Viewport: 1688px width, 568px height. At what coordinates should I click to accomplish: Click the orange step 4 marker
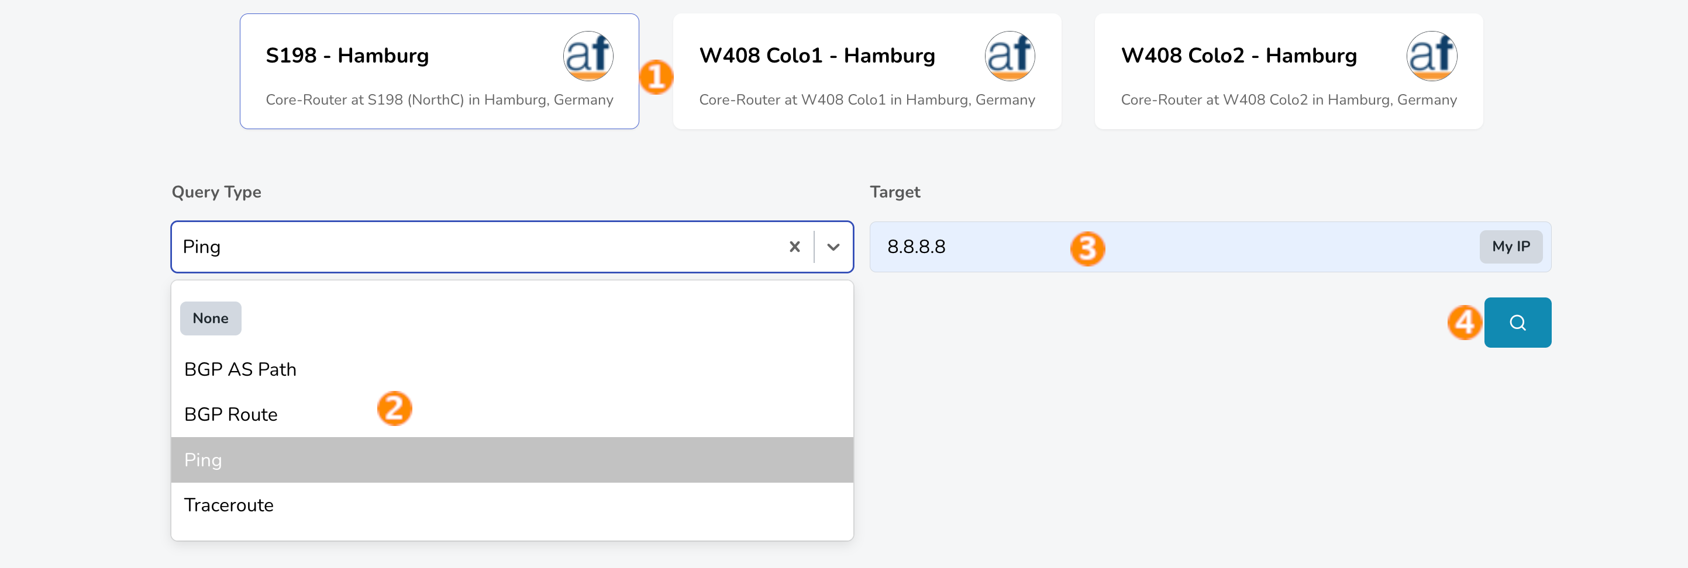click(x=1465, y=322)
